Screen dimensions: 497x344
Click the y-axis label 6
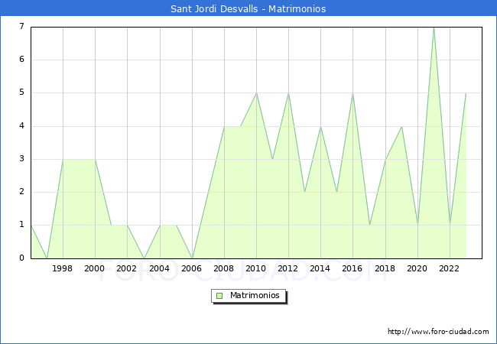(x=21, y=59)
